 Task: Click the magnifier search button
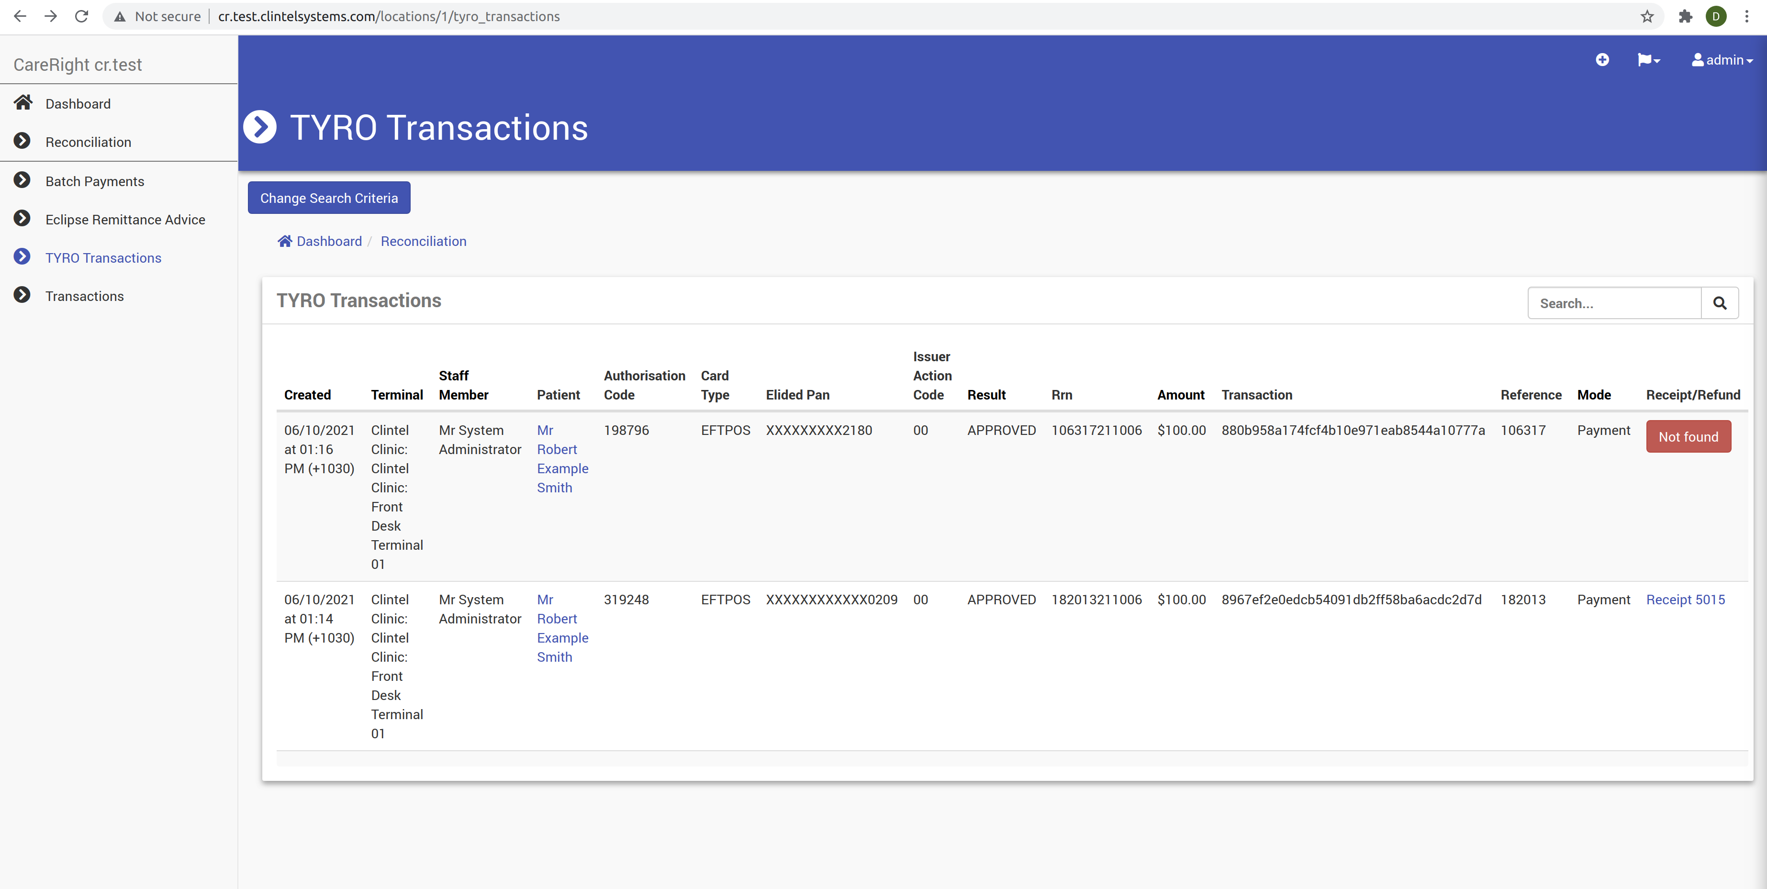[x=1719, y=303]
